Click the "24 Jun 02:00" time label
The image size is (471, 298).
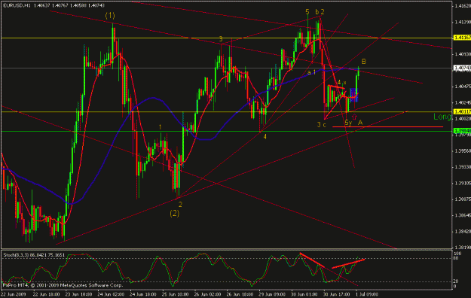tap(111, 294)
